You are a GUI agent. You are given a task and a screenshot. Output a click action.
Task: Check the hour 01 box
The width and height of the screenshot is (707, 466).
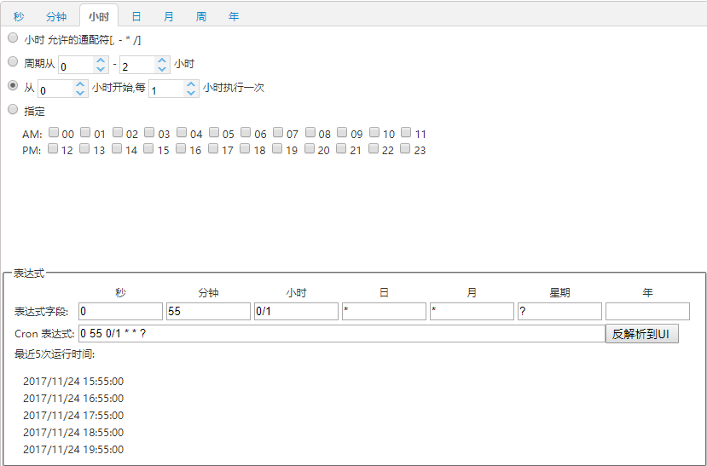pyautogui.click(x=85, y=132)
